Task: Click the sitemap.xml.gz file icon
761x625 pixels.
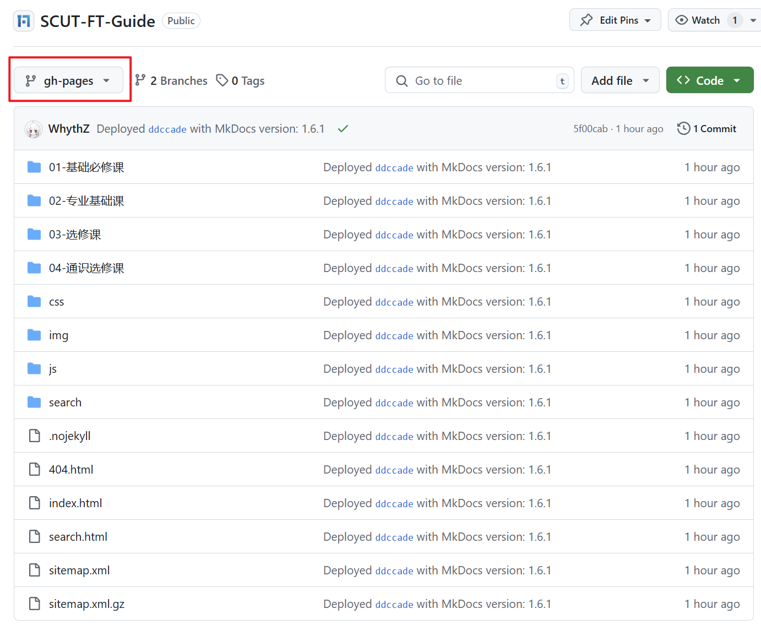Action: pos(35,604)
